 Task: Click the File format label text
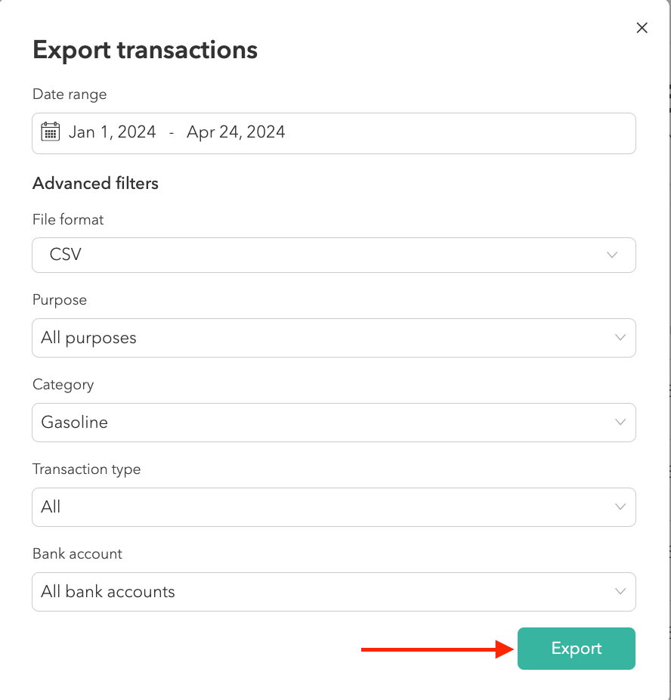pyautogui.click(x=68, y=220)
